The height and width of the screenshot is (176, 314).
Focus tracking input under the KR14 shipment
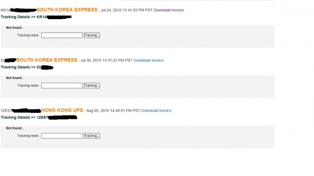coord(62,35)
